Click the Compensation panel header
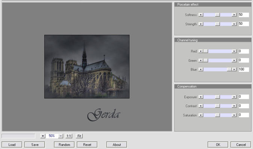This screenshot has height=149, width=253. (213, 86)
